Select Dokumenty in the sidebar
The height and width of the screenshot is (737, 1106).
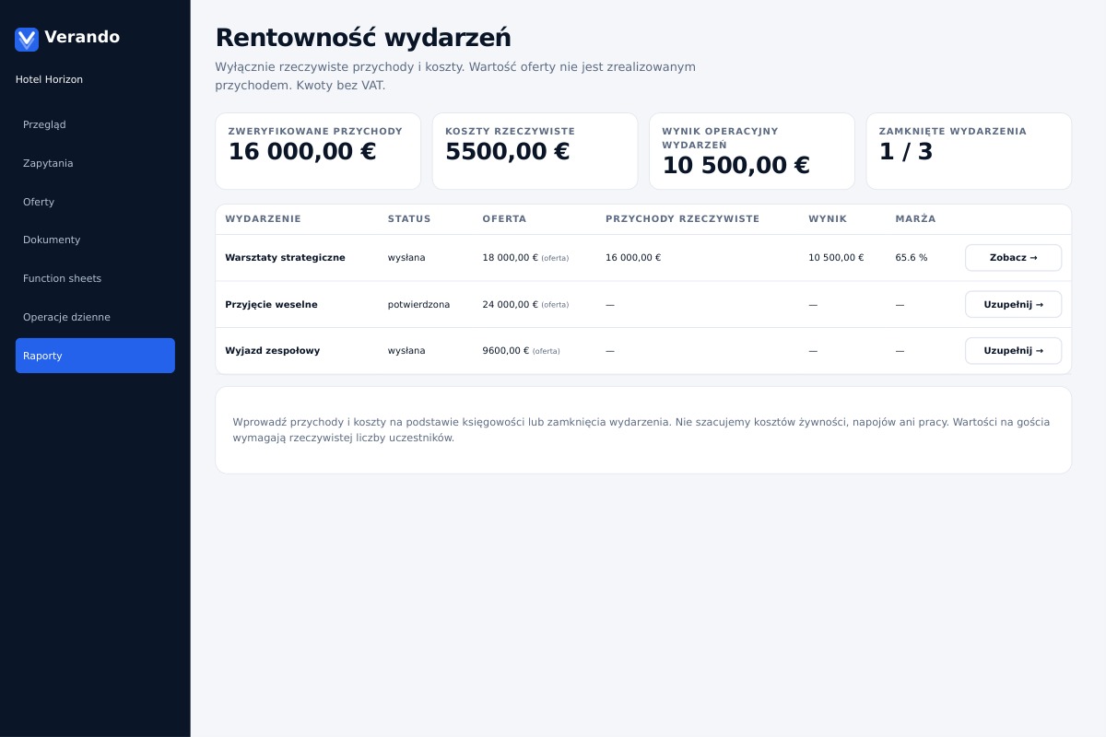[x=95, y=240]
